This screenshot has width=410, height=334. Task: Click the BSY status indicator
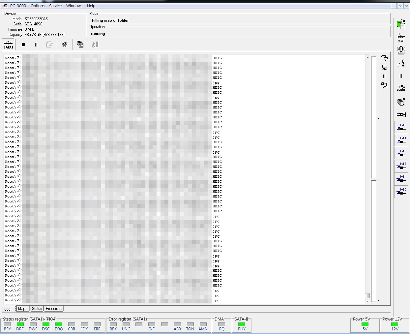[x=7, y=324]
